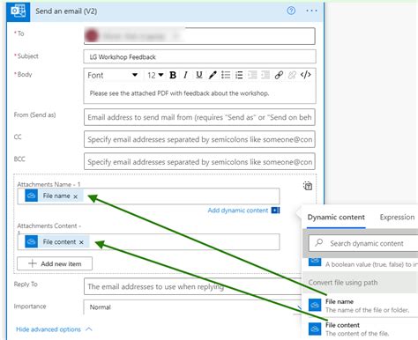Open the text highlight color pen tool
The image size is (418, 340).
click(213, 75)
